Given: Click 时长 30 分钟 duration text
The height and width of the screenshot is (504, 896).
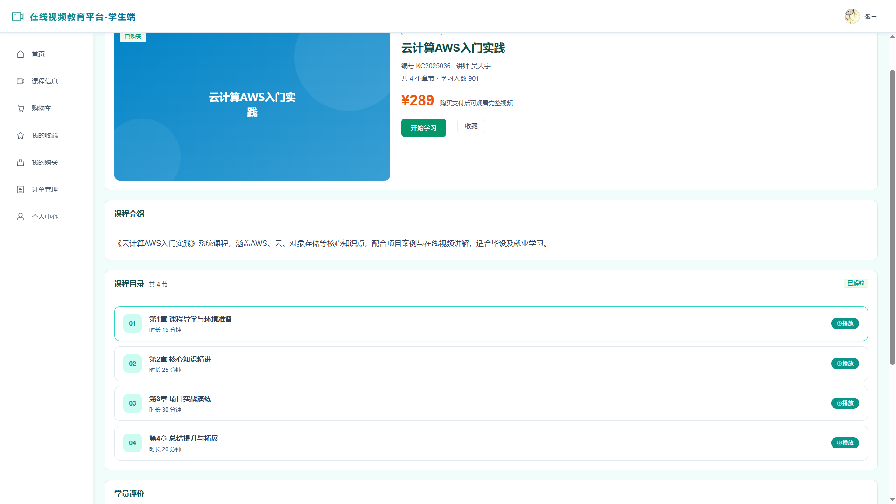Looking at the screenshot, I should (x=165, y=410).
